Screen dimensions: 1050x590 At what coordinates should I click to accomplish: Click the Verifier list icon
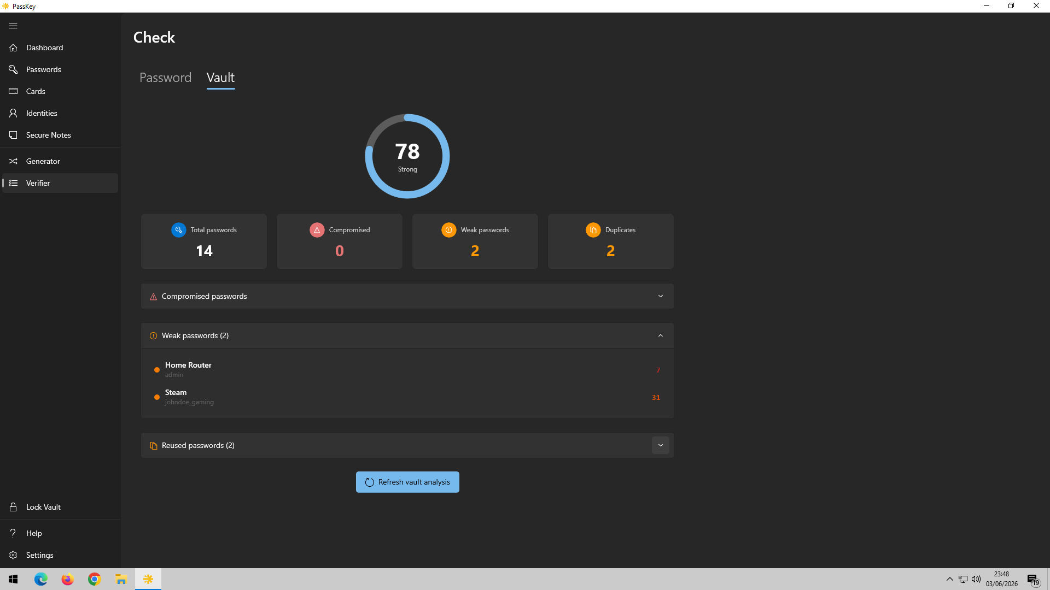click(13, 183)
